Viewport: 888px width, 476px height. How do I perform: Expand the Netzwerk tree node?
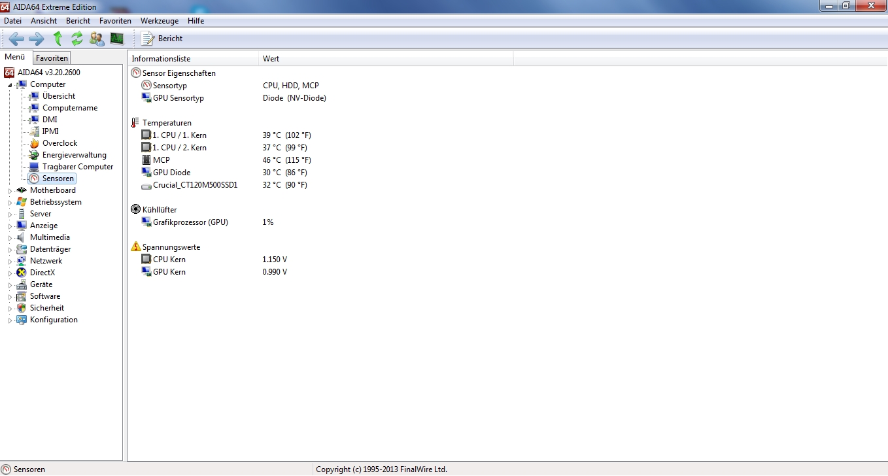(10, 261)
